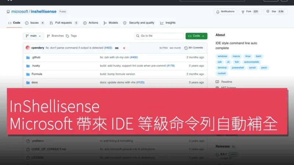Expand commit message ellipsis button
This screenshot has width=294, height=165.
coord(117,48)
